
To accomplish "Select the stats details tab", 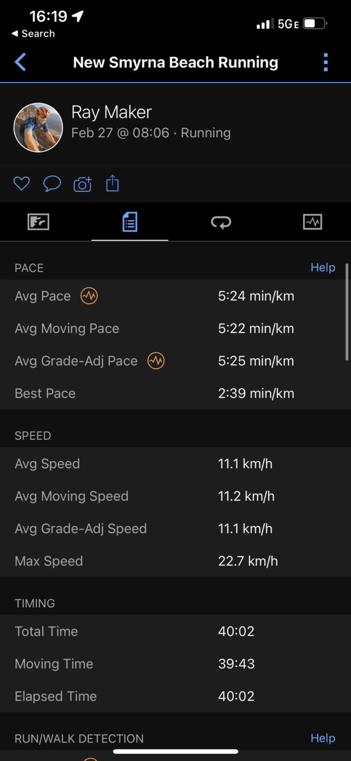I will (130, 222).
